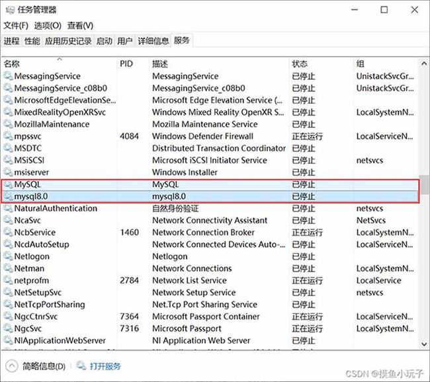Click the gear icon for NetTcpPortSharing
Viewport: 430px width, 382px height.
tap(8, 305)
